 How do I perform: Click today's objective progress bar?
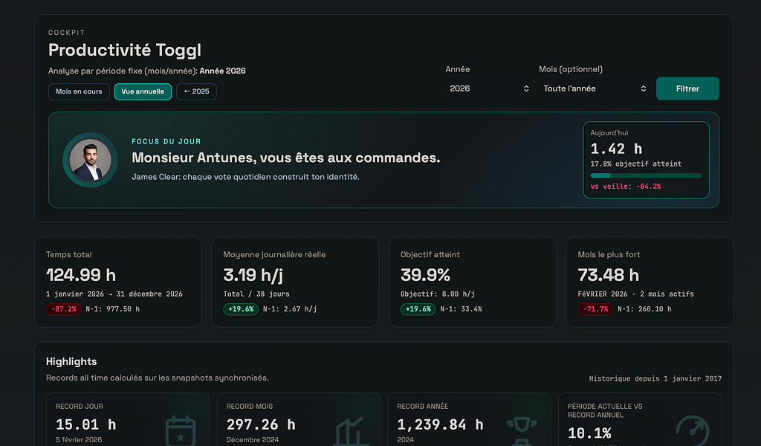(x=646, y=175)
